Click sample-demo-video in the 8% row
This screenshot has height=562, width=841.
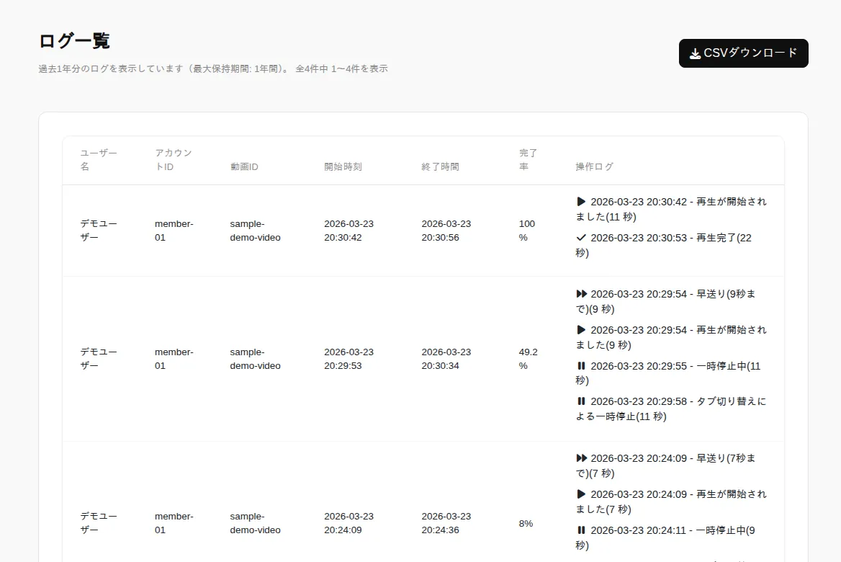point(256,523)
